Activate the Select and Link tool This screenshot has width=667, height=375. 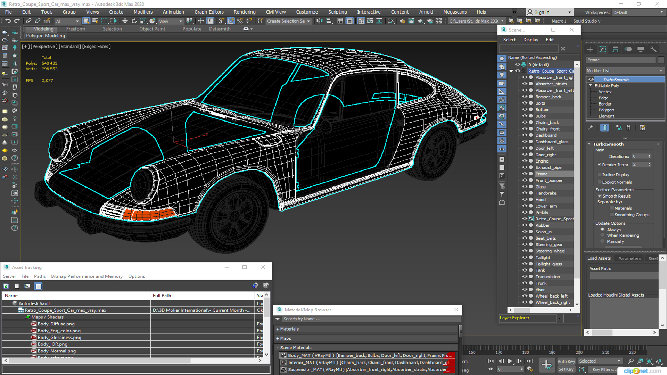[x=28, y=21]
